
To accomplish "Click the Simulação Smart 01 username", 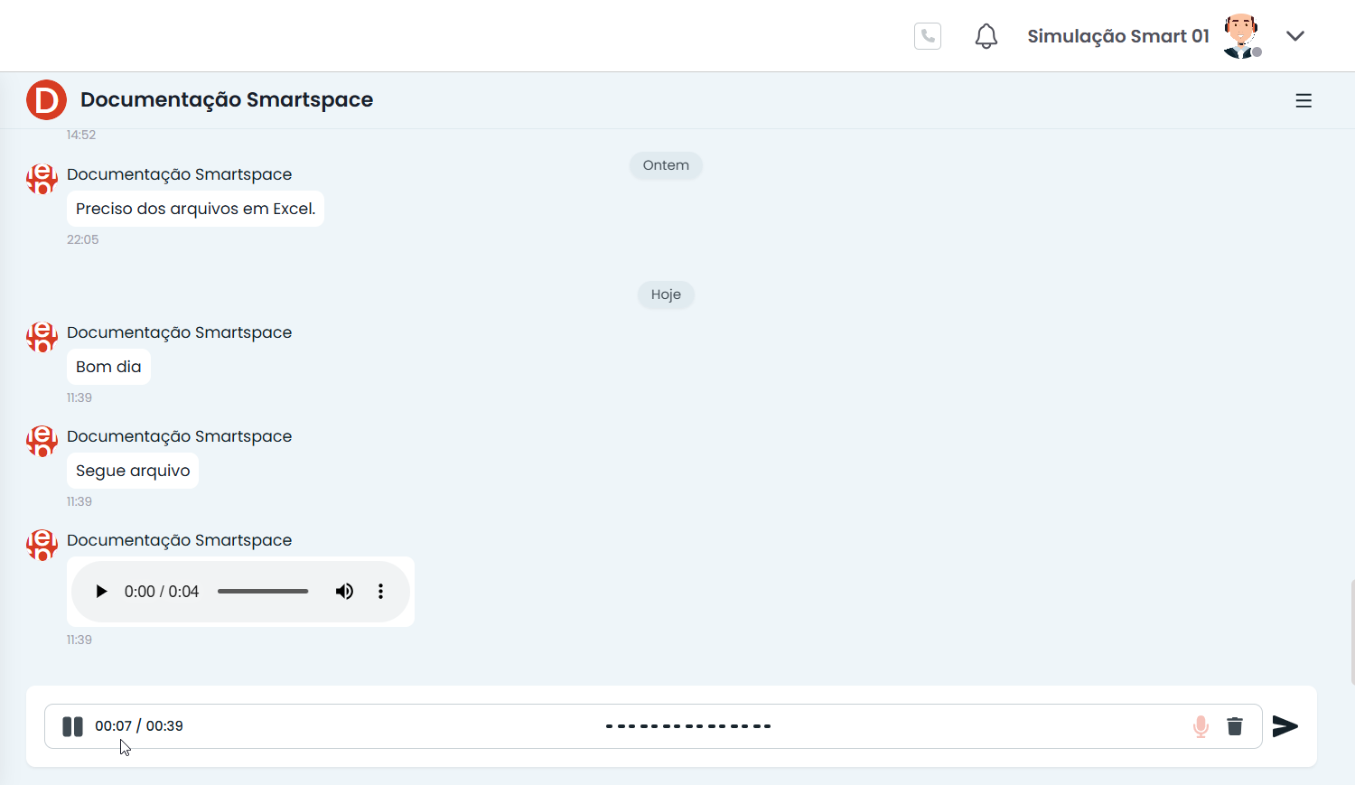I will coord(1117,36).
